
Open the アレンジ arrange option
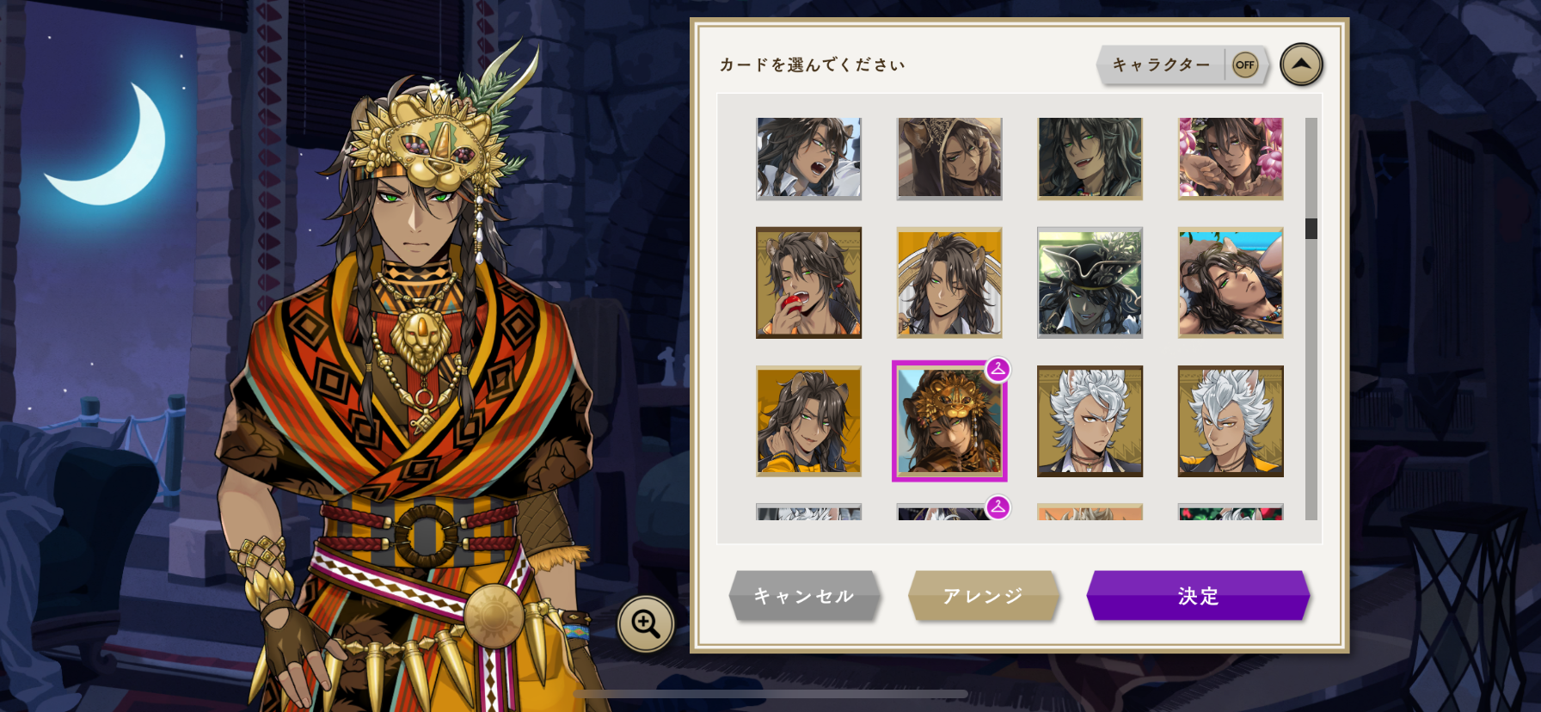click(x=984, y=595)
